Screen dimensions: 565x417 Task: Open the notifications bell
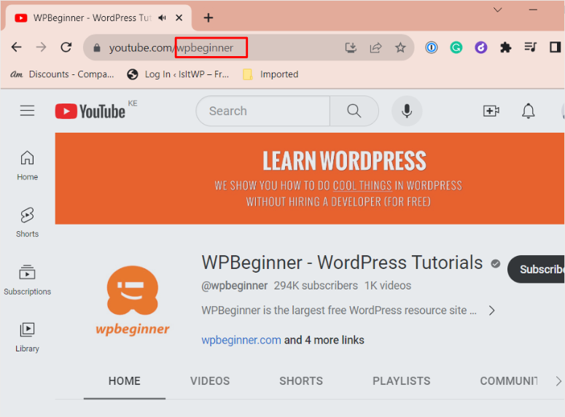[529, 111]
